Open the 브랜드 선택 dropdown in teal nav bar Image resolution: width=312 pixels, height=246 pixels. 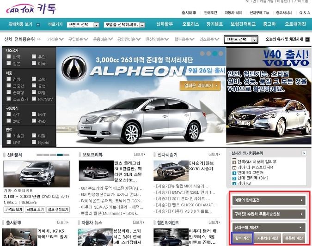pos(83,25)
